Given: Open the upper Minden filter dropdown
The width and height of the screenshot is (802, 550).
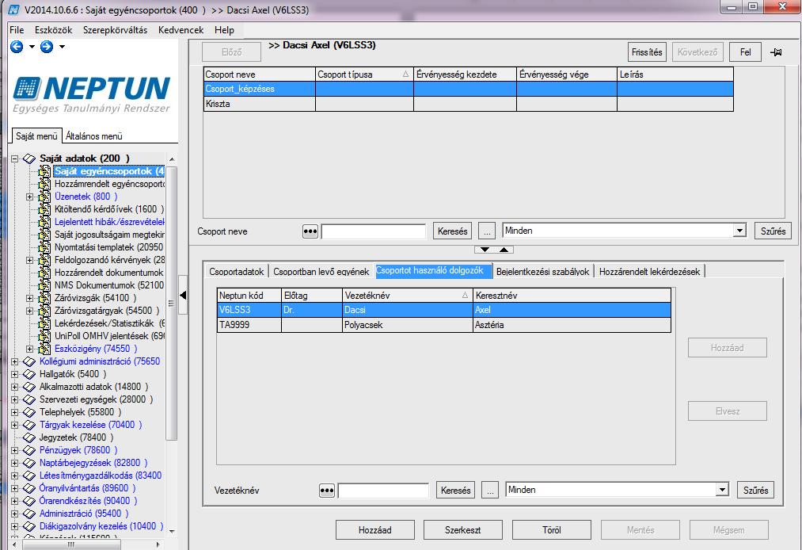Looking at the screenshot, I should coord(739,231).
